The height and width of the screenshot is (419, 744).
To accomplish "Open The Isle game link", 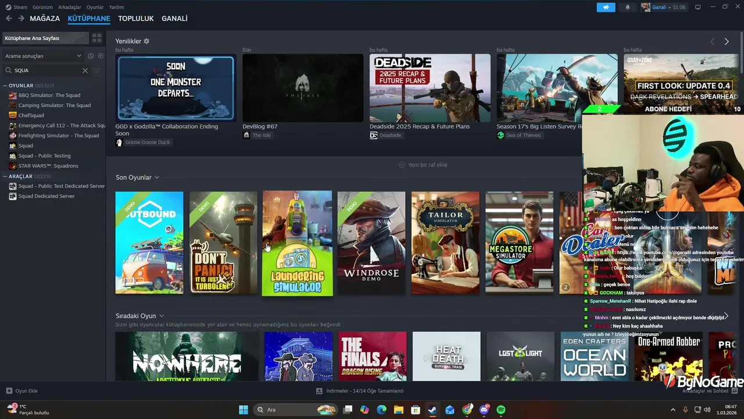I will coord(257,136).
